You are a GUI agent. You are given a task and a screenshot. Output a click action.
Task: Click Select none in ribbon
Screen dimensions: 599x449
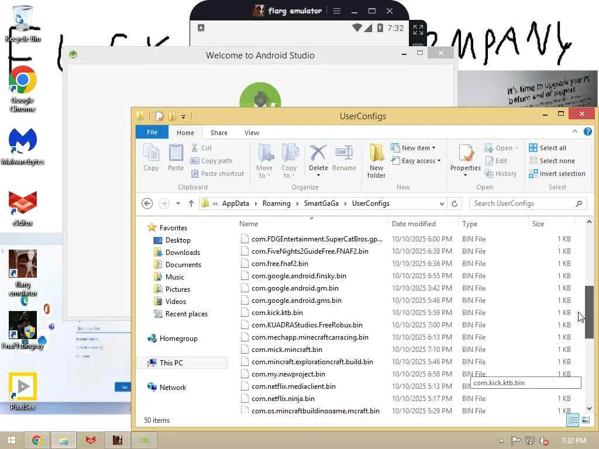552,161
